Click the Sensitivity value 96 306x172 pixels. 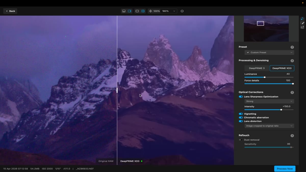click(289, 144)
